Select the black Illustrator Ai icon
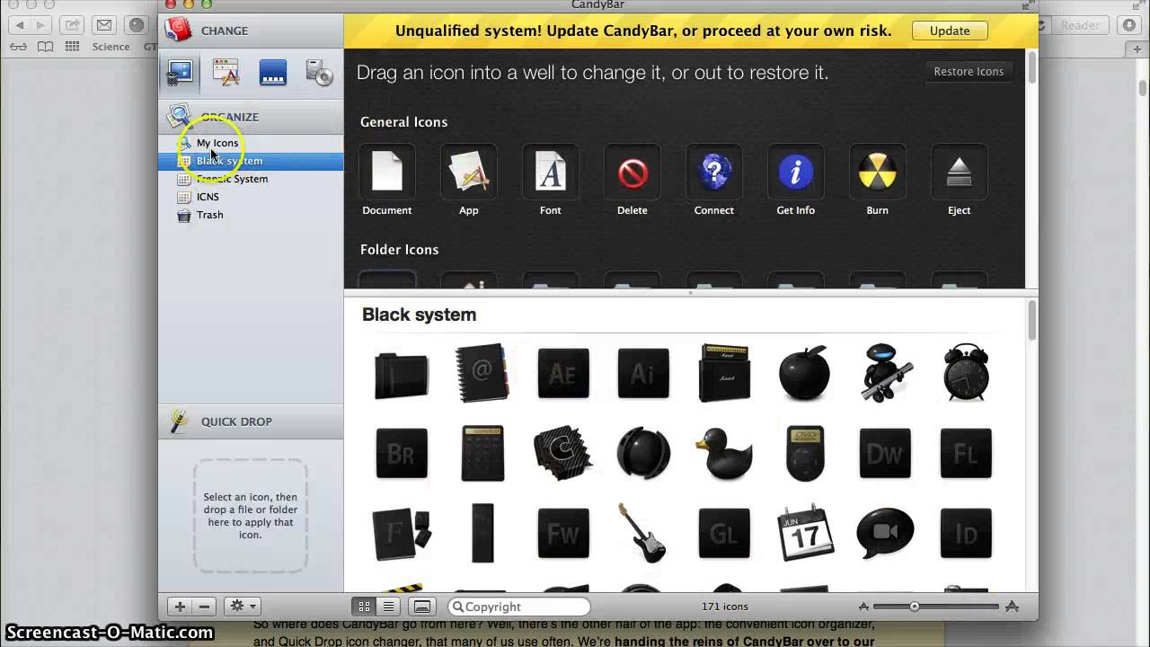 pos(643,373)
